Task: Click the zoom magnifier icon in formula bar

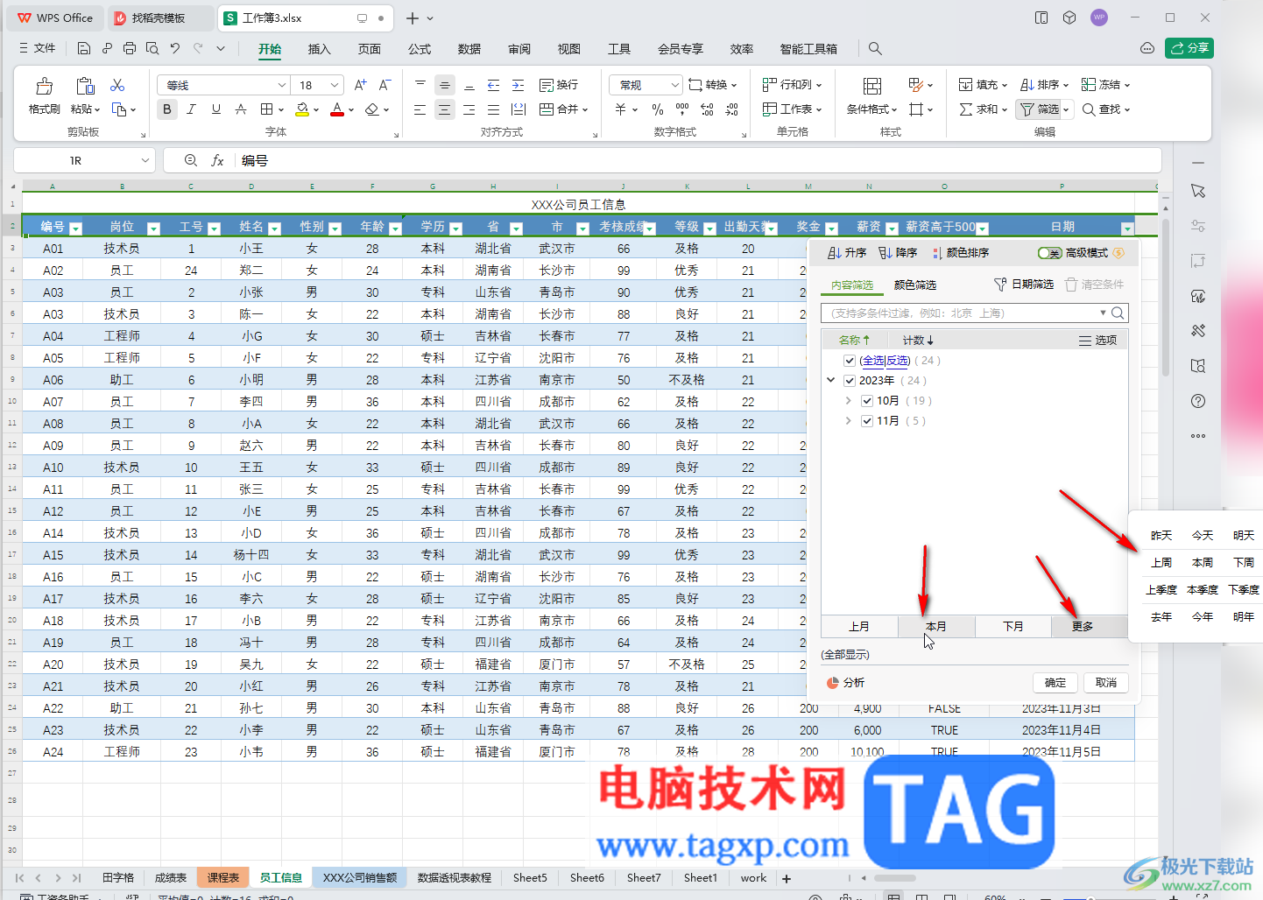Action: coord(191,160)
